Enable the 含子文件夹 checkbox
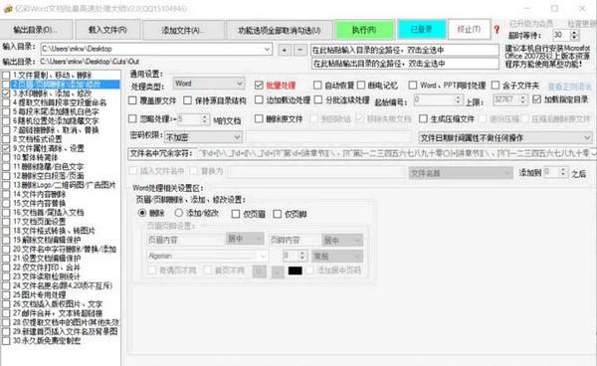This screenshot has height=366, width=597. 496,85
